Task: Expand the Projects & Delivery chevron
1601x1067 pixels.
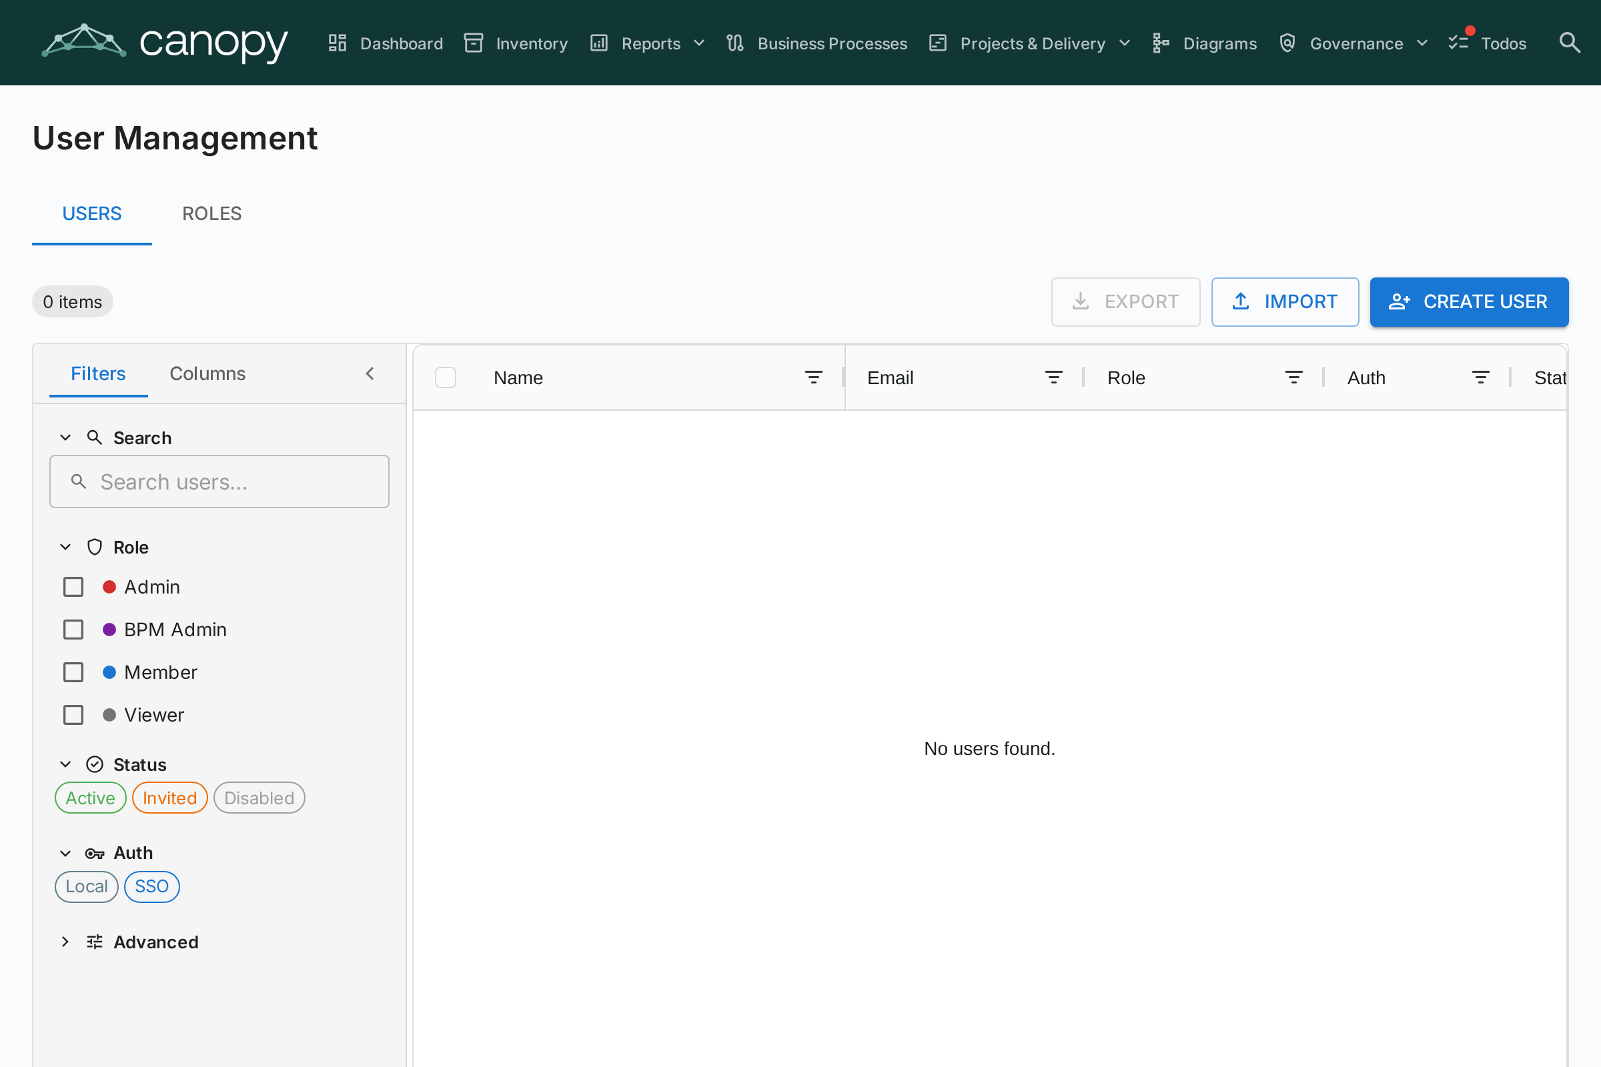Action: click(x=1125, y=43)
